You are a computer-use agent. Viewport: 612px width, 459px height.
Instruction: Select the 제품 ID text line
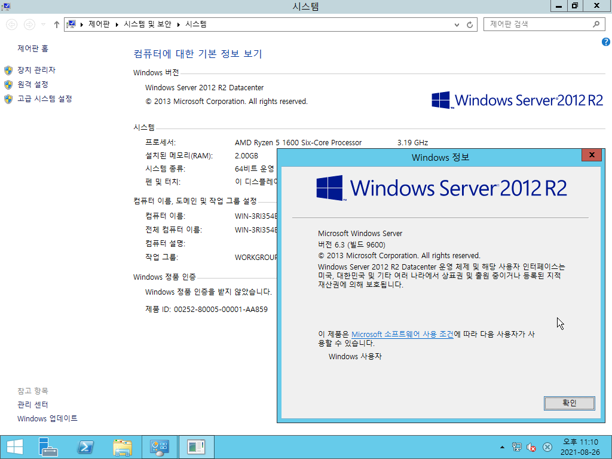(x=206, y=310)
